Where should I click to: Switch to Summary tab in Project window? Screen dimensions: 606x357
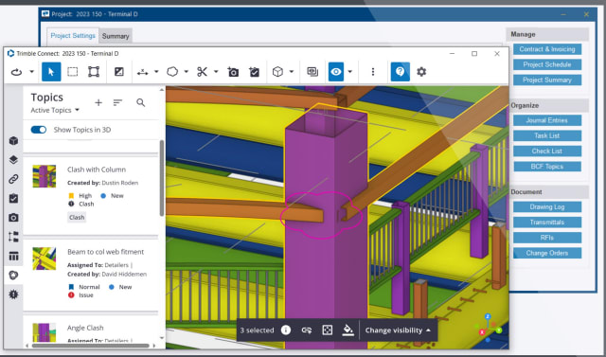116,36
